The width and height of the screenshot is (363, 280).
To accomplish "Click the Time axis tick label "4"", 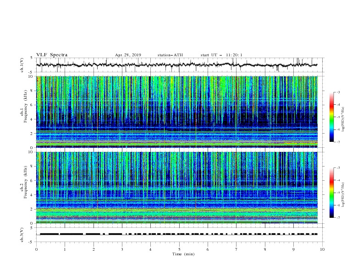I will (150, 249).
